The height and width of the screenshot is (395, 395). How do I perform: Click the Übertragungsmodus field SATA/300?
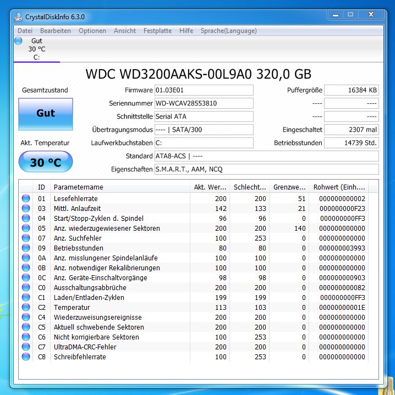204,130
